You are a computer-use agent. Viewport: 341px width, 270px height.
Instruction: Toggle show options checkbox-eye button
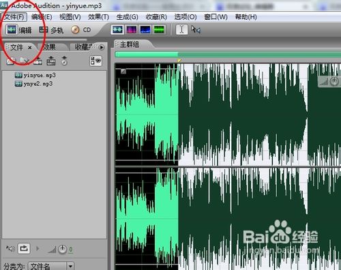pos(95,61)
